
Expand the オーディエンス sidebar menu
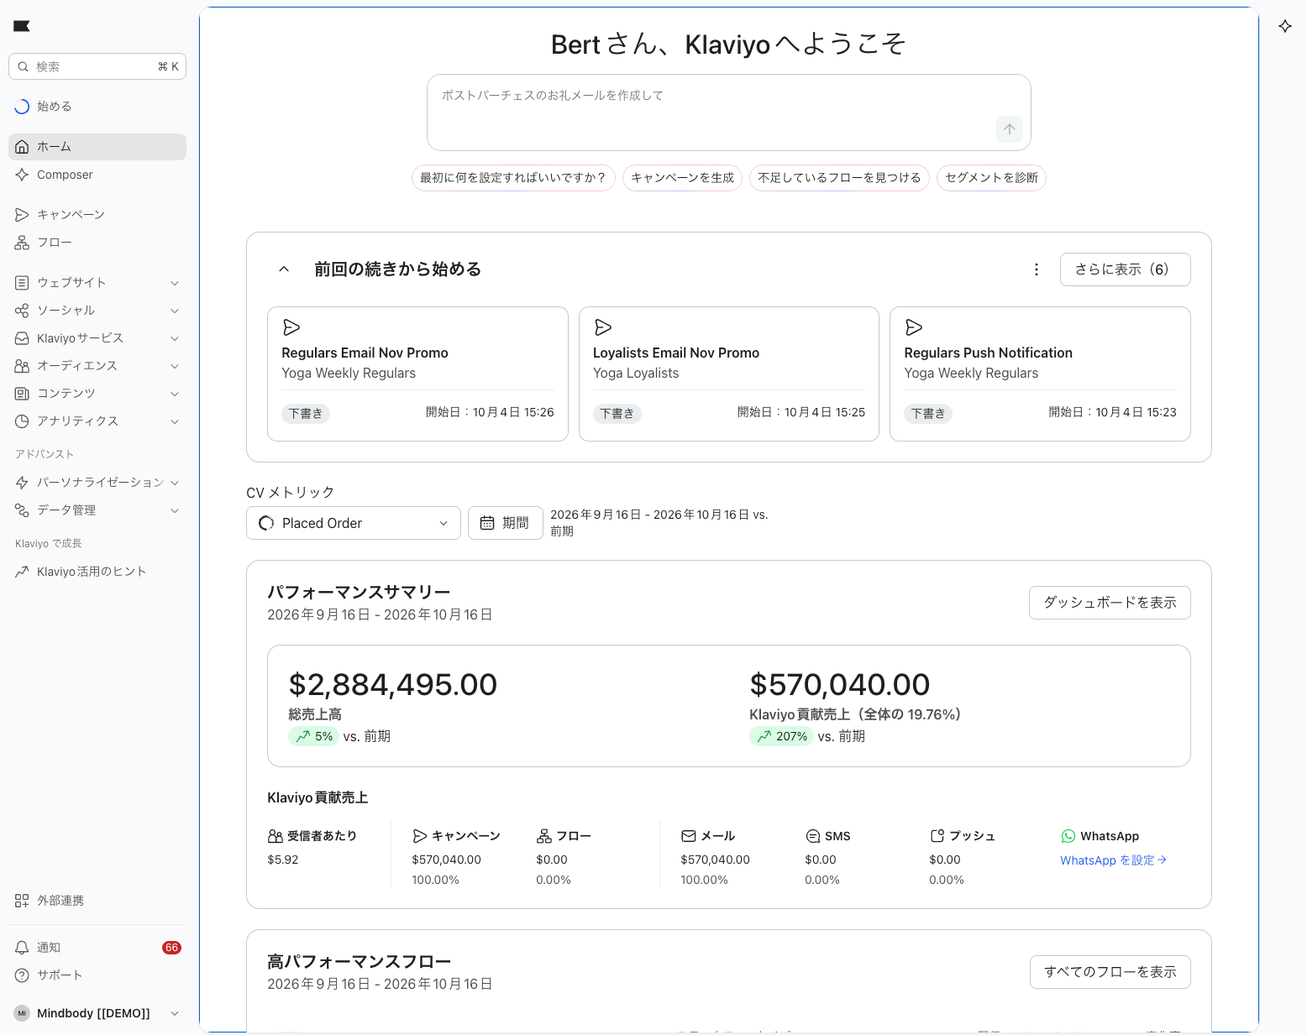tap(97, 366)
